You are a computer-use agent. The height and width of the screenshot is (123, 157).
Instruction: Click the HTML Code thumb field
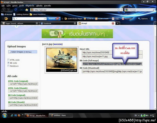click(23, 91)
